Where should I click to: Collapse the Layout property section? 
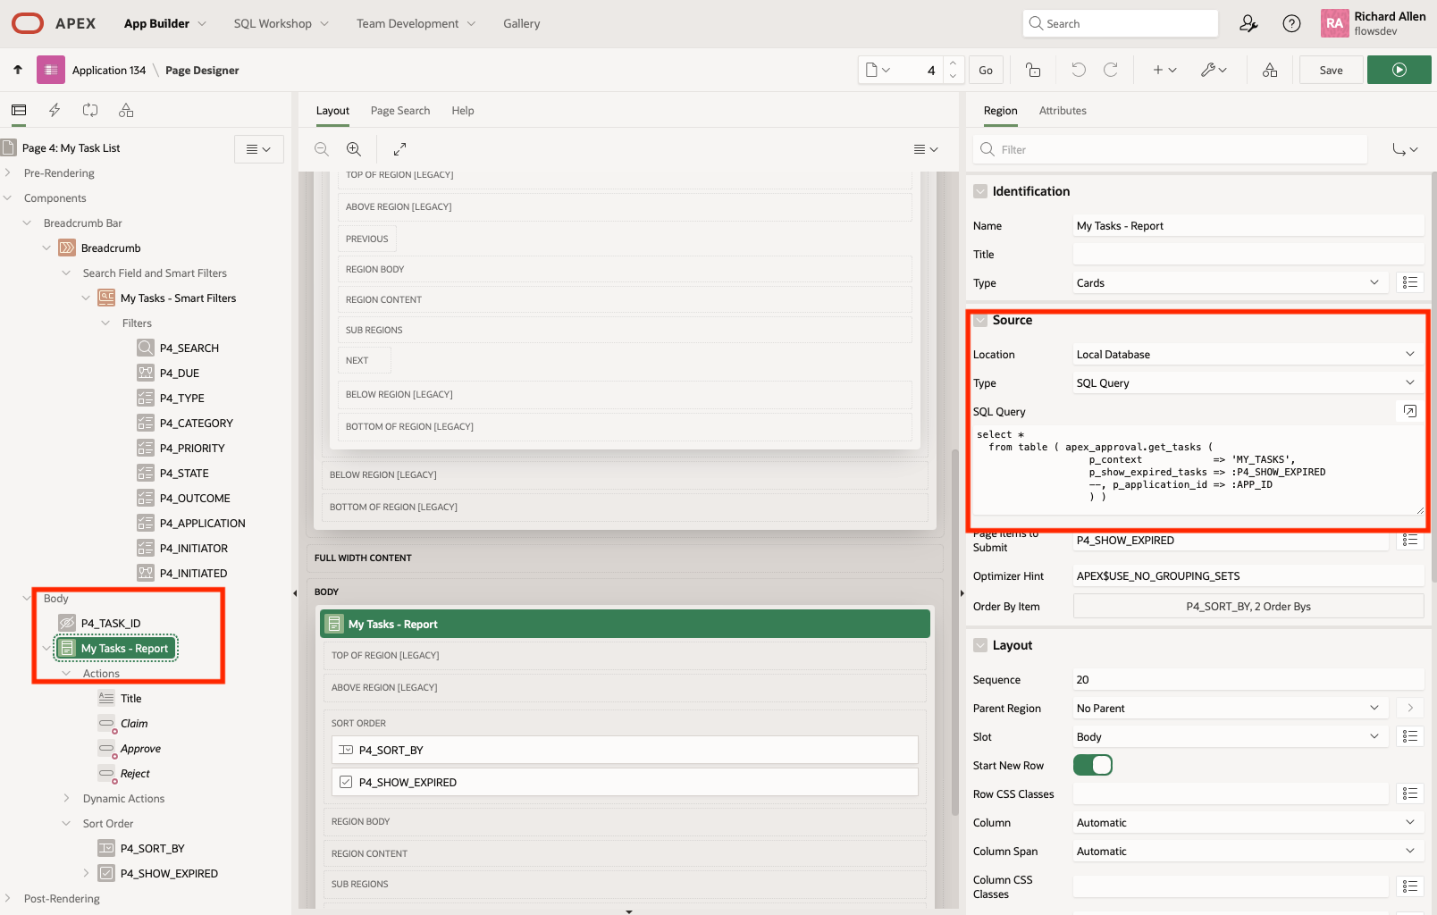[980, 645]
